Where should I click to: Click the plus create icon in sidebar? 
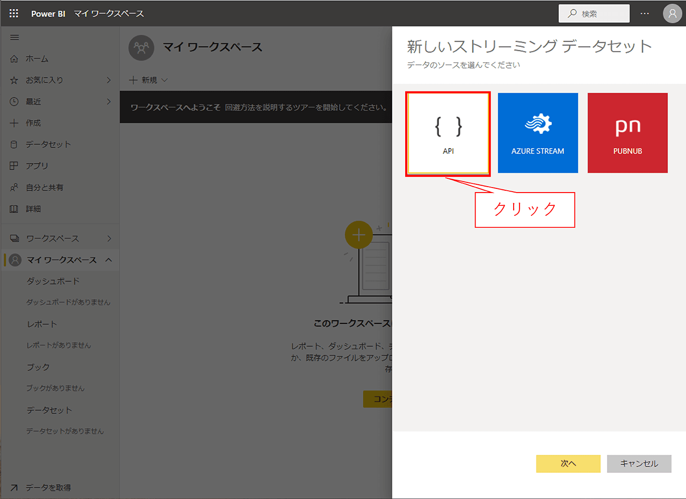point(14,123)
